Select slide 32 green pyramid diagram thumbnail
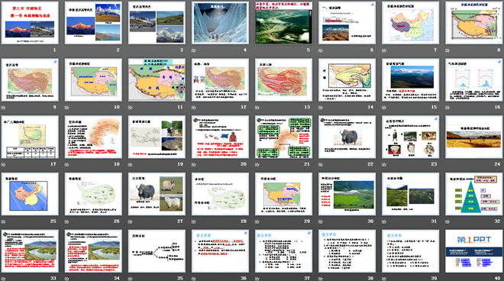 (x=473, y=194)
